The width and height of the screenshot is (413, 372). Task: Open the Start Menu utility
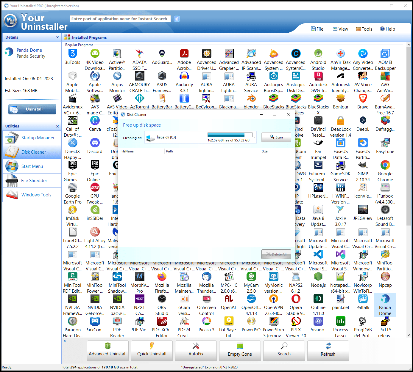tap(32, 166)
